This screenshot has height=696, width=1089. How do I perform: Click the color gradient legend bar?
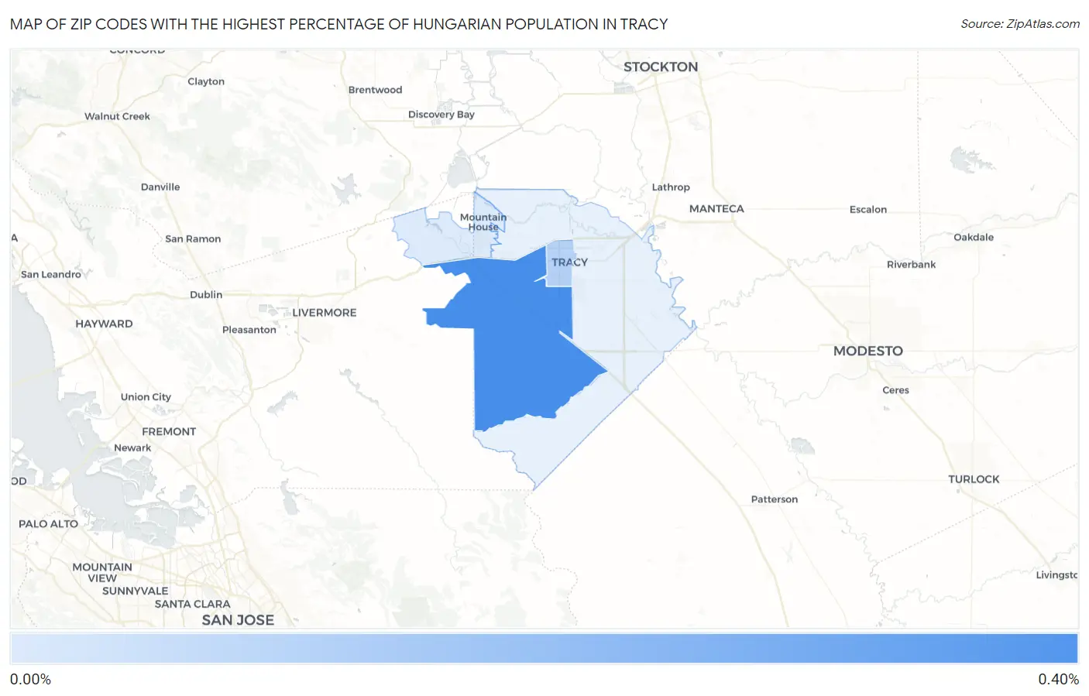click(544, 648)
